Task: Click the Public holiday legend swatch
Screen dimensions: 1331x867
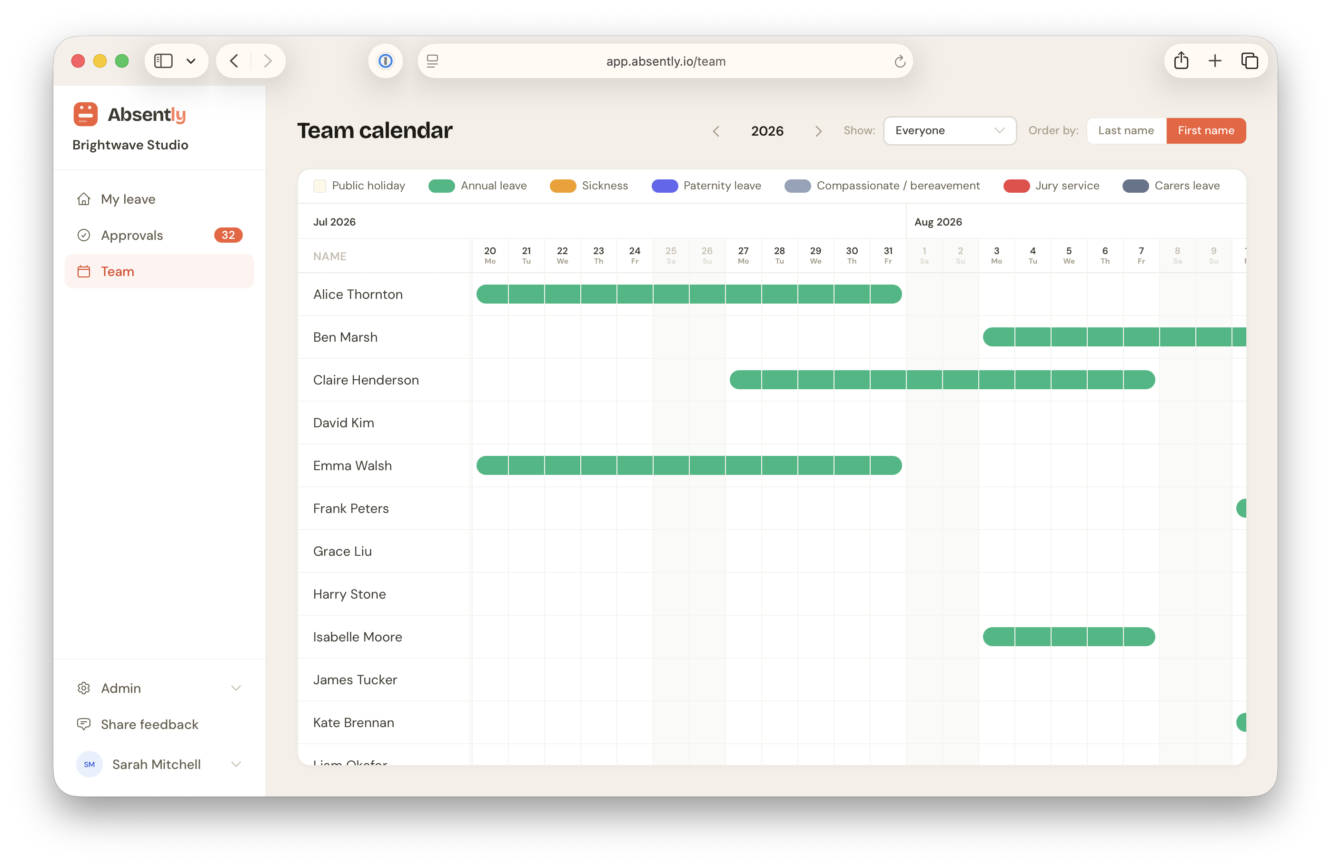Action: pyautogui.click(x=320, y=186)
